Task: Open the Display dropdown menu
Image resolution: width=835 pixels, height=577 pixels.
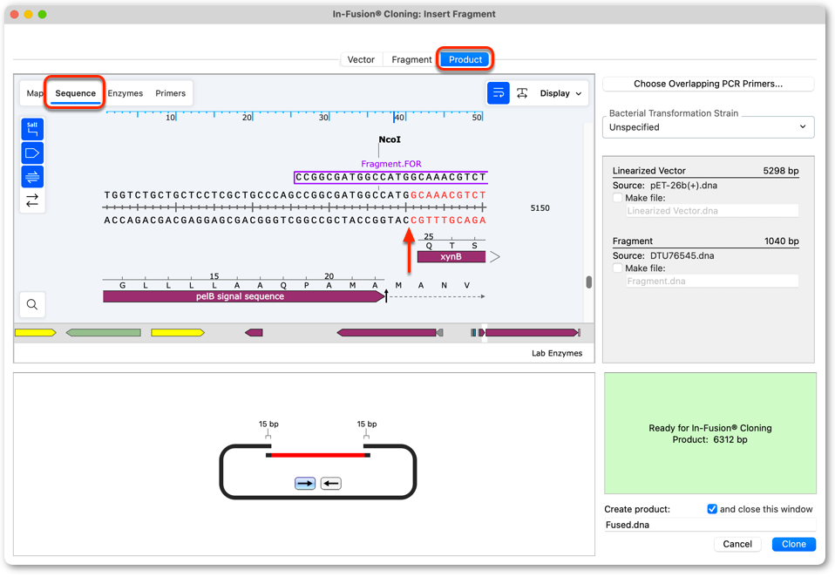Action: [x=560, y=93]
